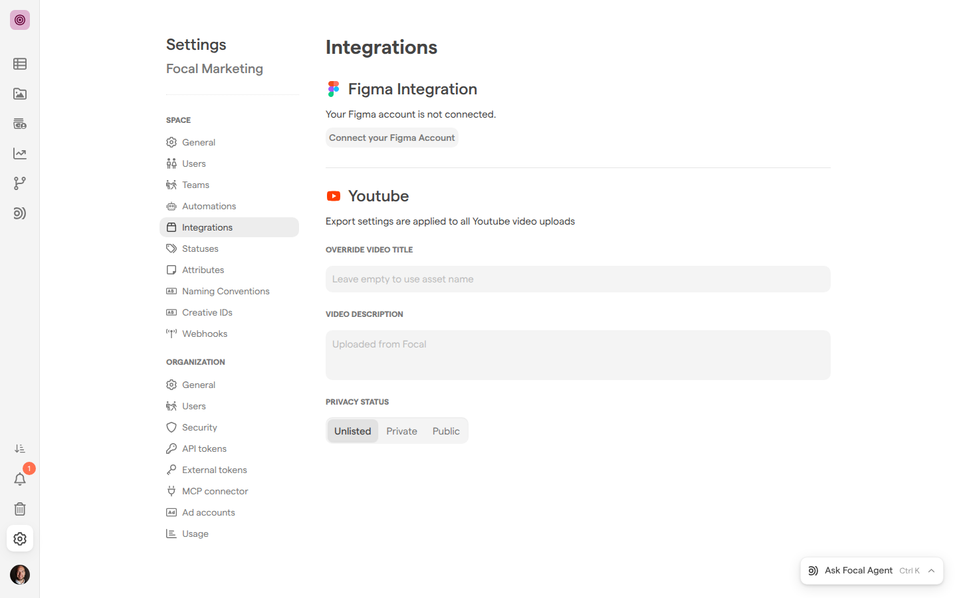957x598 pixels.
Task: Open Usage settings
Action: tap(229, 534)
